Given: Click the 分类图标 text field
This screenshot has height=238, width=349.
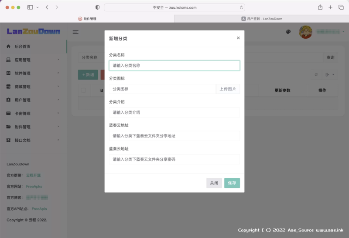Looking at the screenshot, I should (162, 89).
